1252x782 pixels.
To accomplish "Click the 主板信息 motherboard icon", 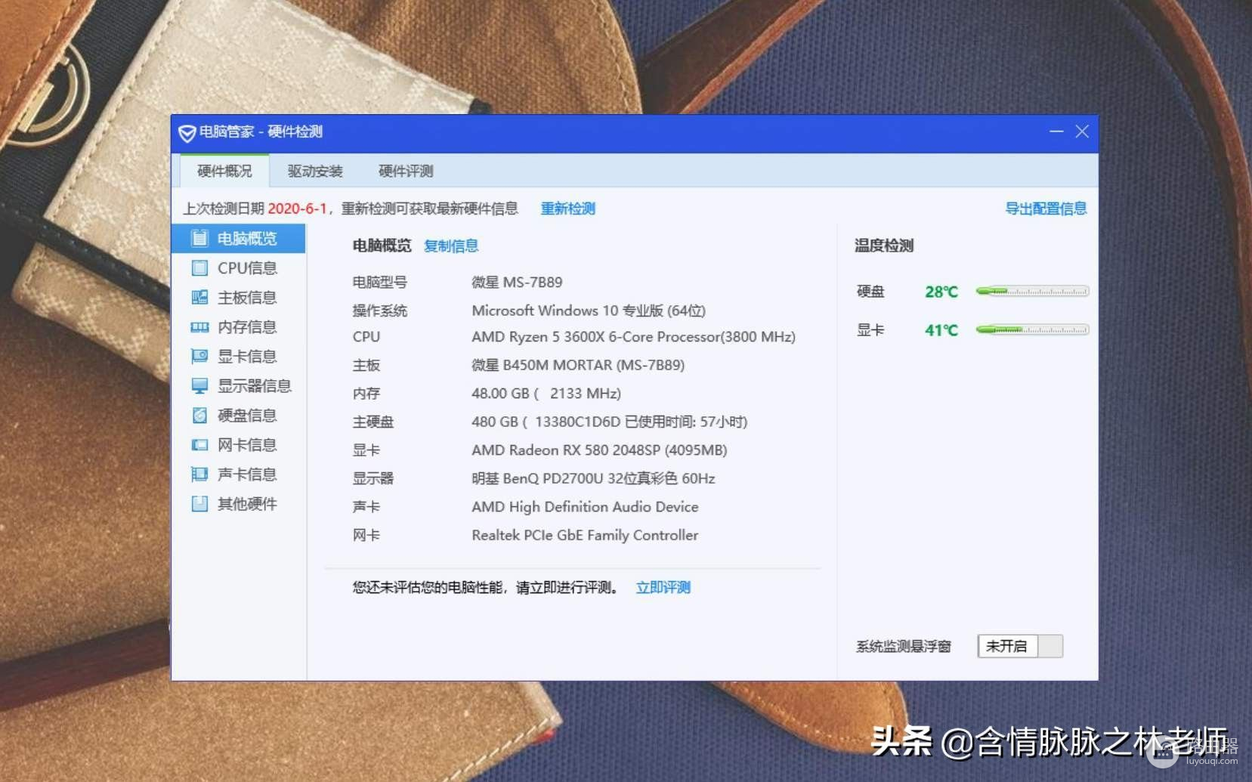I will [x=199, y=298].
